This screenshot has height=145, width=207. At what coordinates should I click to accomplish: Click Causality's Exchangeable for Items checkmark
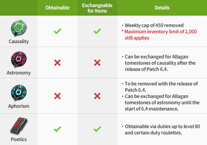97,31
